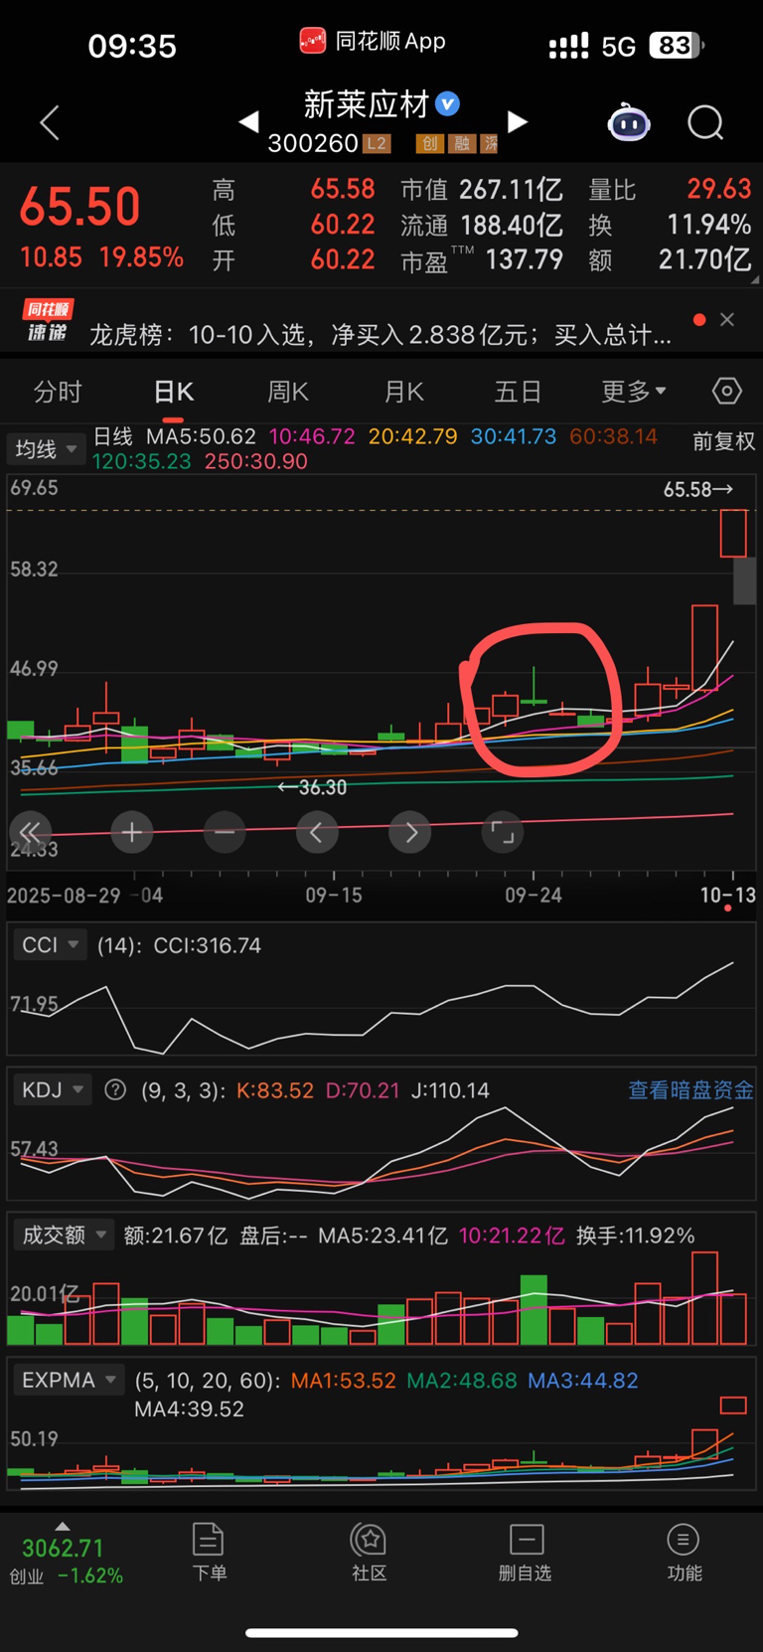The image size is (763, 1652).
Task: Switch to 月K tab
Action: coord(404,392)
